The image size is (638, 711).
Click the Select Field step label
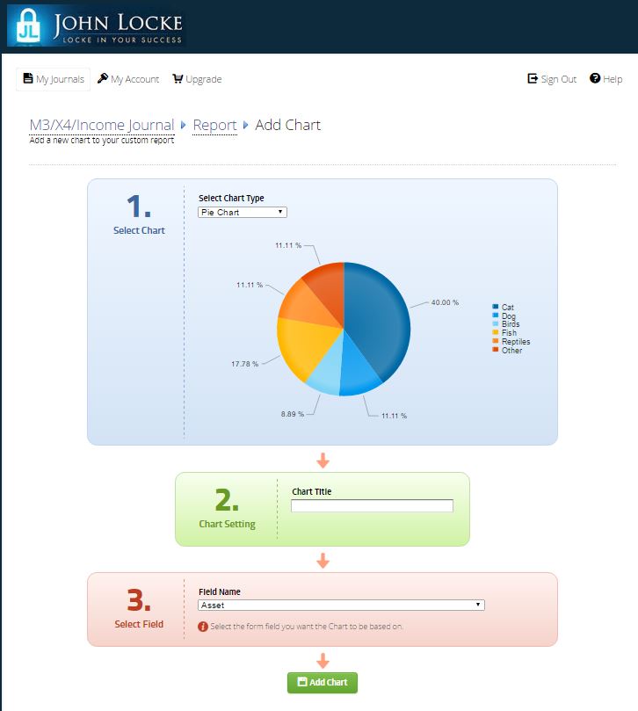[x=139, y=624]
